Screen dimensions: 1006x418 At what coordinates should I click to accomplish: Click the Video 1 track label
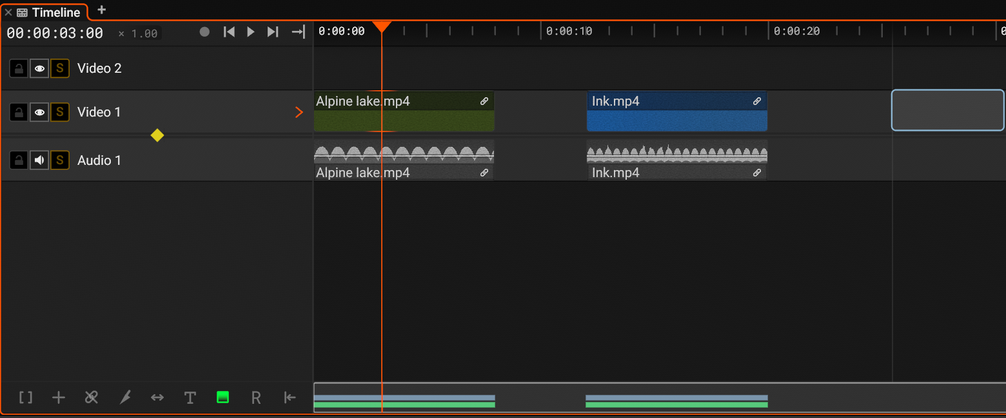point(99,112)
